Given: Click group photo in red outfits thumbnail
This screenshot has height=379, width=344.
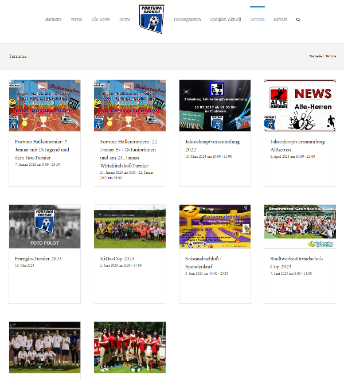Looking at the screenshot, I should pos(130,347).
